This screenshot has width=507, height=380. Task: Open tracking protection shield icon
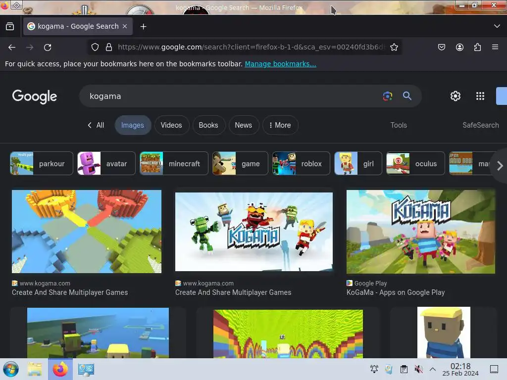pyautogui.click(x=95, y=47)
